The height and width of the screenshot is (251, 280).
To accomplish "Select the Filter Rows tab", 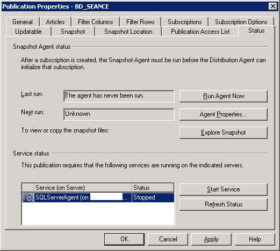I will [140, 22].
